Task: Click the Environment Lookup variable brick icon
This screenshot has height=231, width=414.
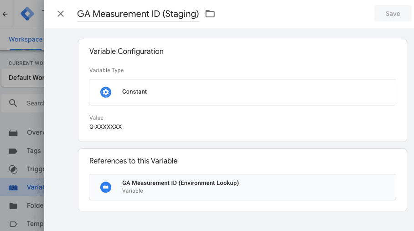Action: pyautogui.click(x=106, y=187)
